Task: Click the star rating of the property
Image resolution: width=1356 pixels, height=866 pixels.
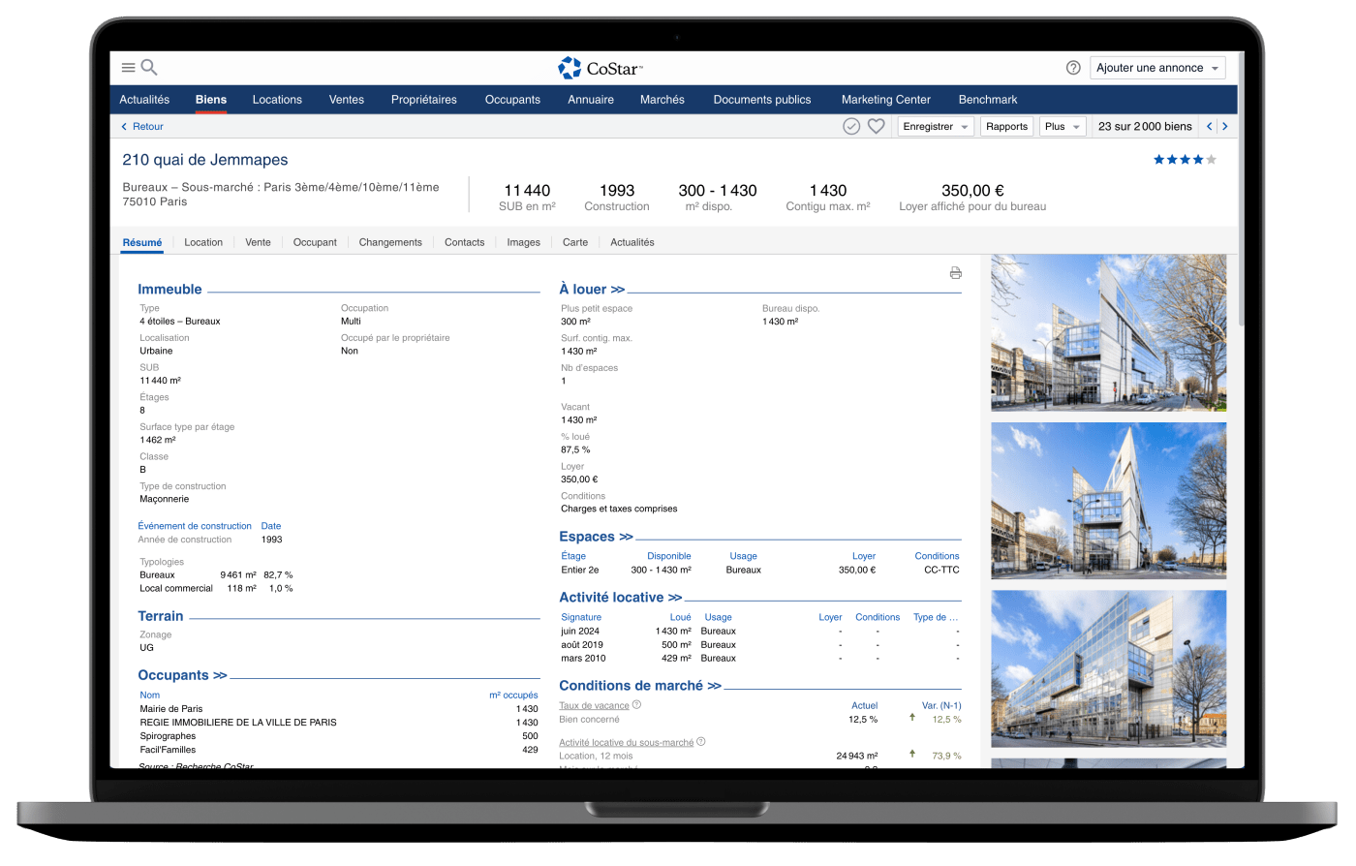Action: pos(1184,160)
